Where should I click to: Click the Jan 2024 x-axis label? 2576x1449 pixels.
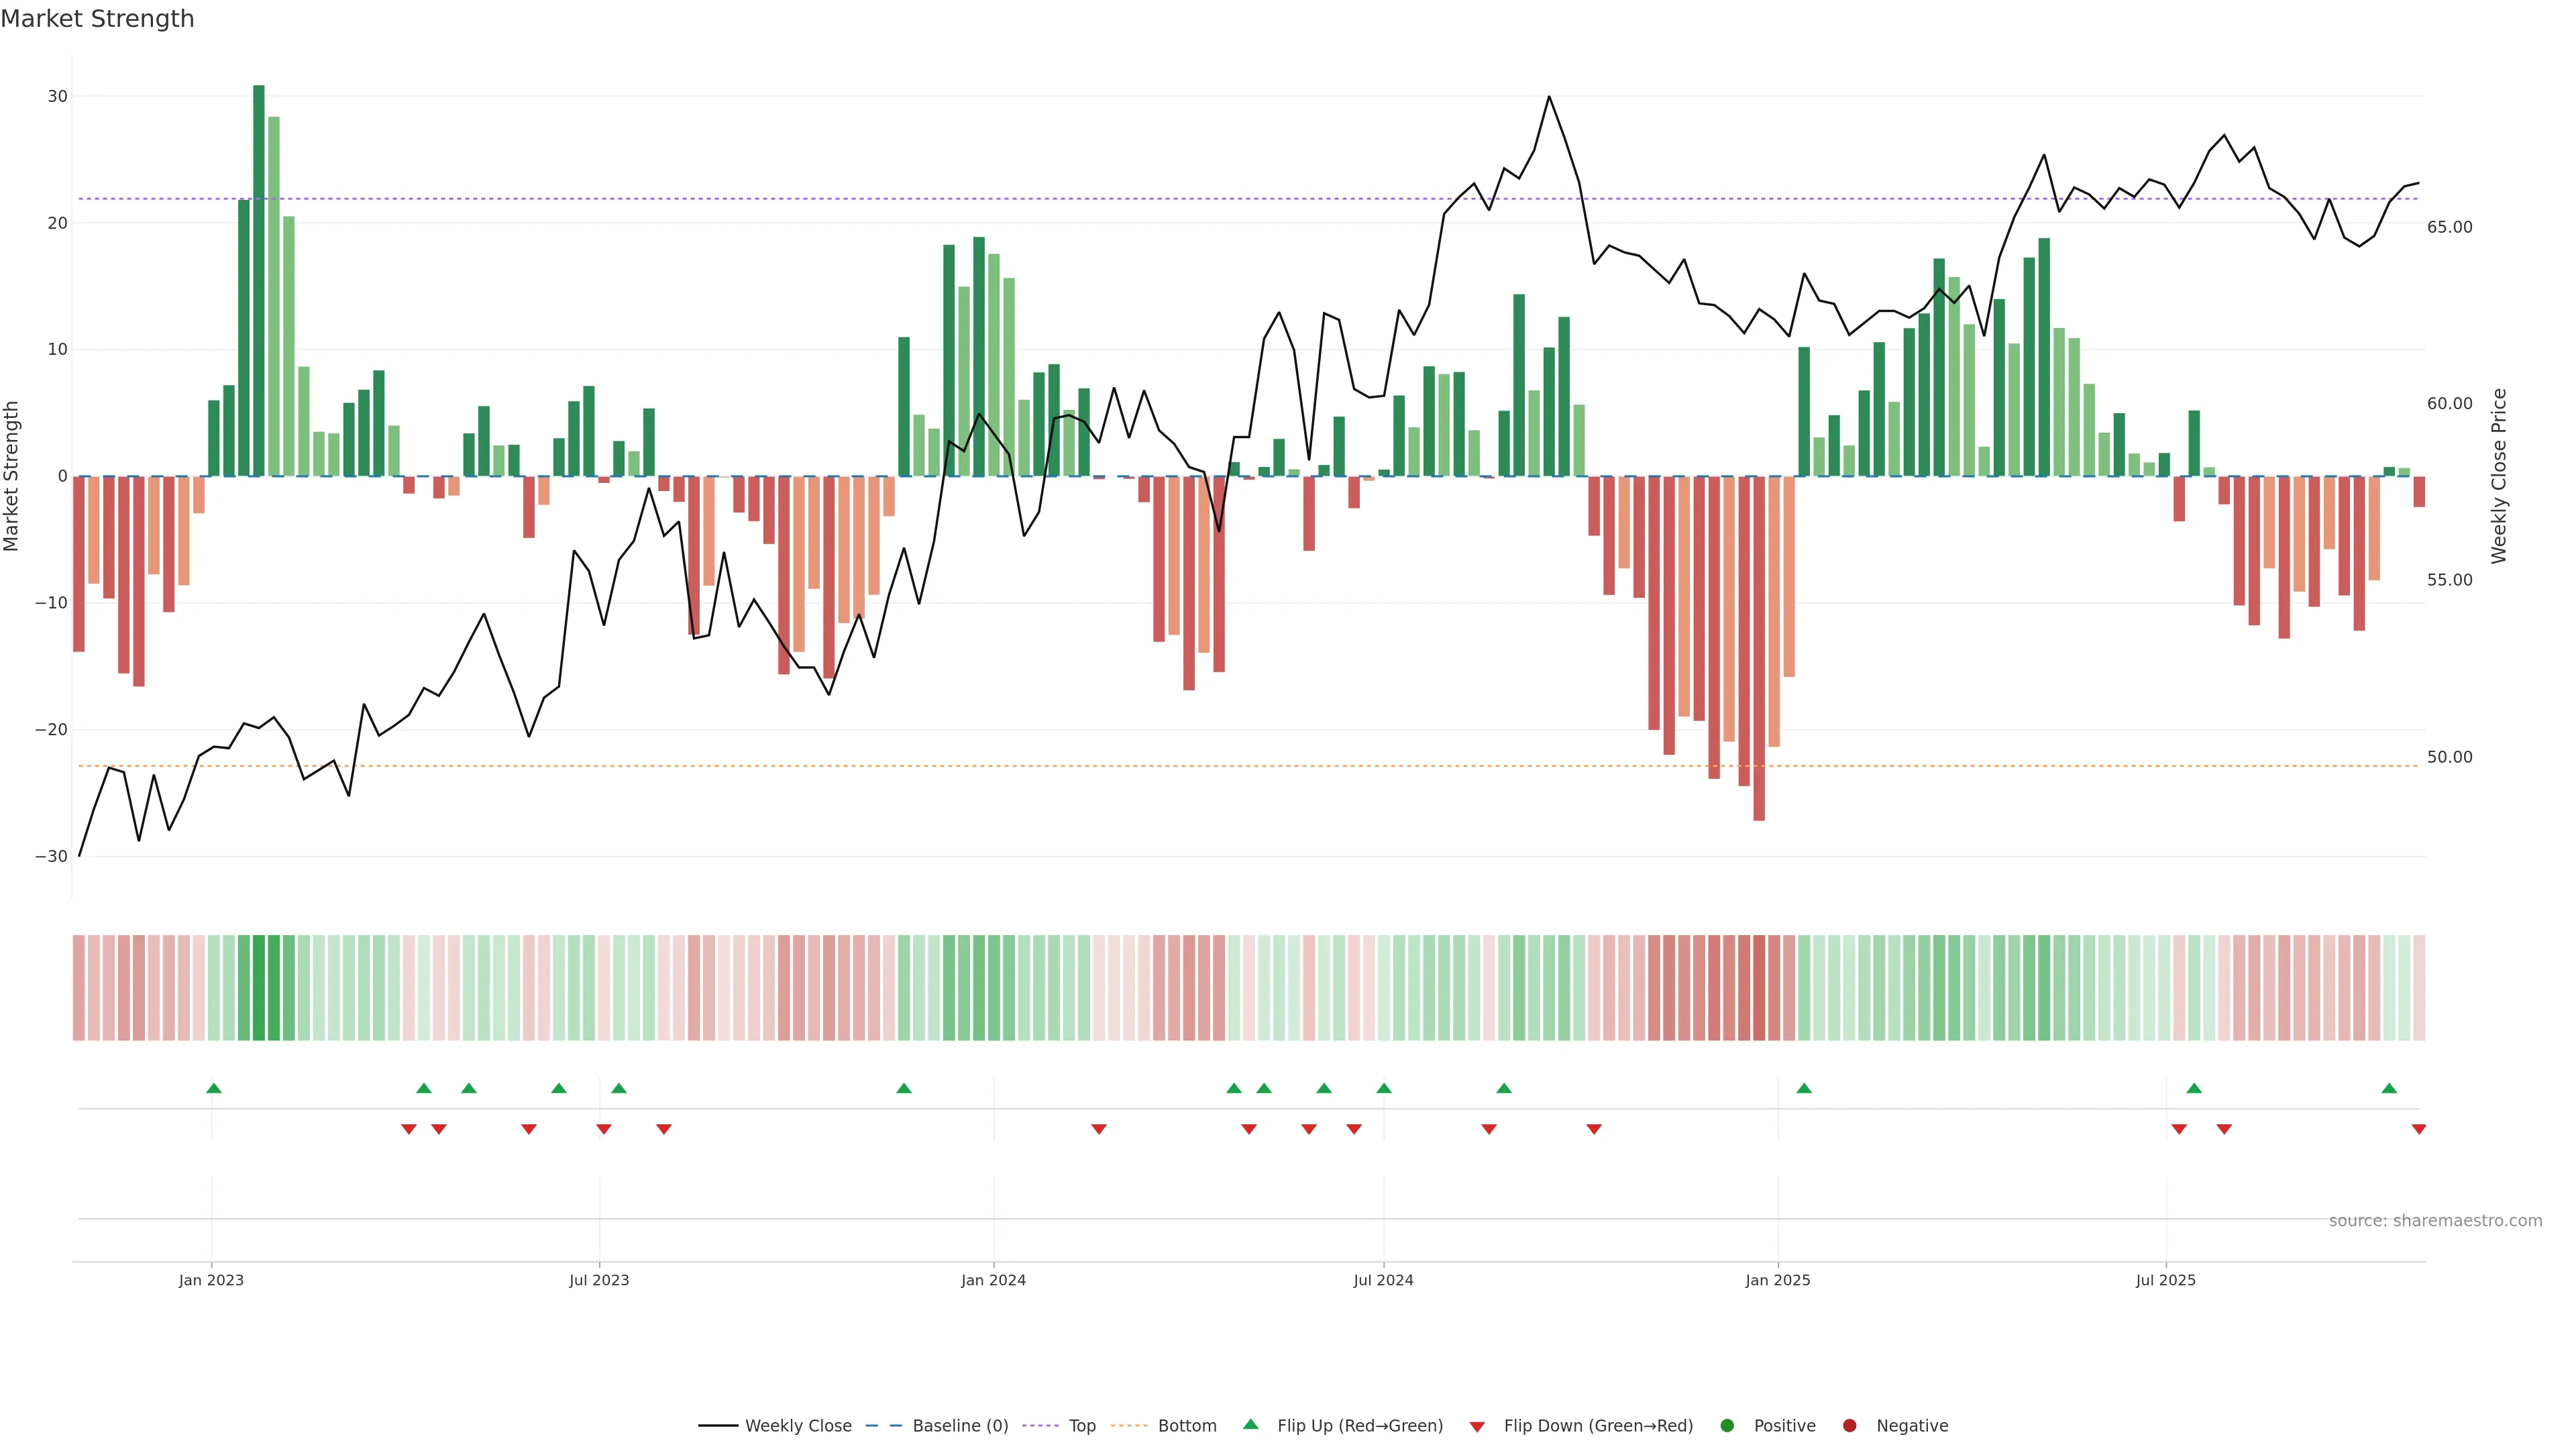tap(993, 1280)
